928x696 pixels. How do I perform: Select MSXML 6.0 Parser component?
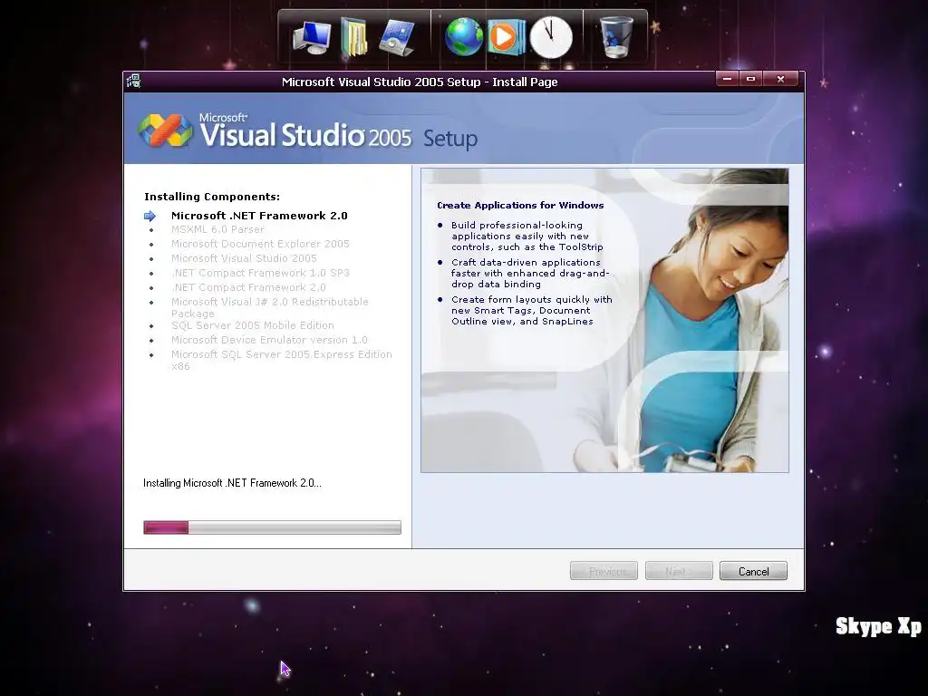click(x=217, y=229)
